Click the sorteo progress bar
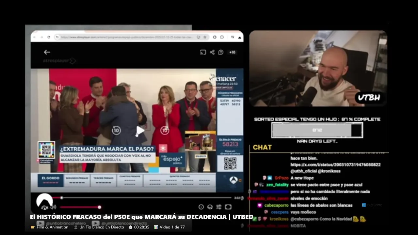The image size is (418, 235). (x=317, y=130)
